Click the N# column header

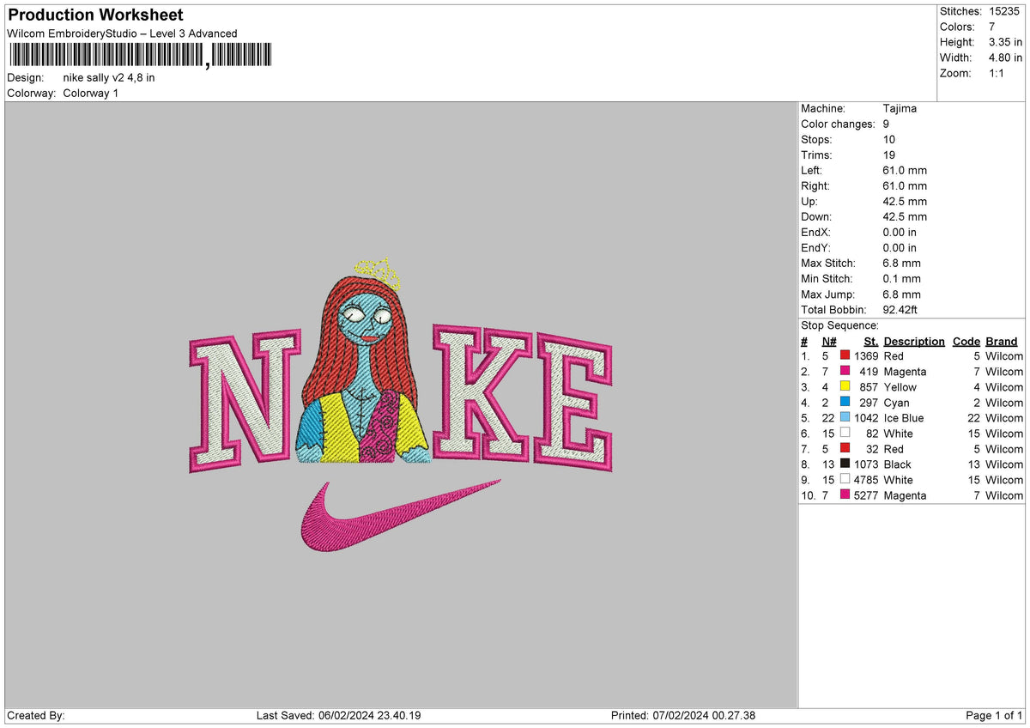827,341
